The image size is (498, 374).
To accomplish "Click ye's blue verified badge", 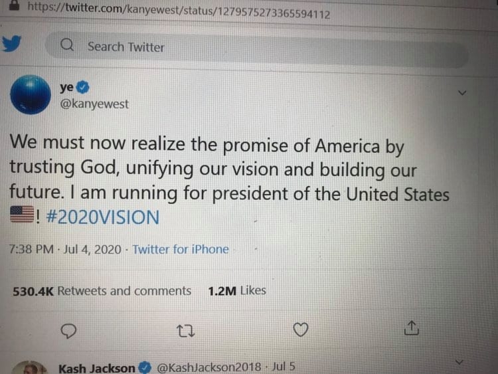I will (x=83, y=86).
